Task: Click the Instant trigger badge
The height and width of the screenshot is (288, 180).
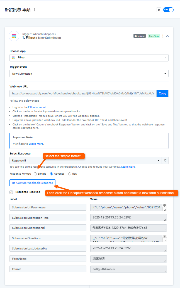Action: pos(140,36)
